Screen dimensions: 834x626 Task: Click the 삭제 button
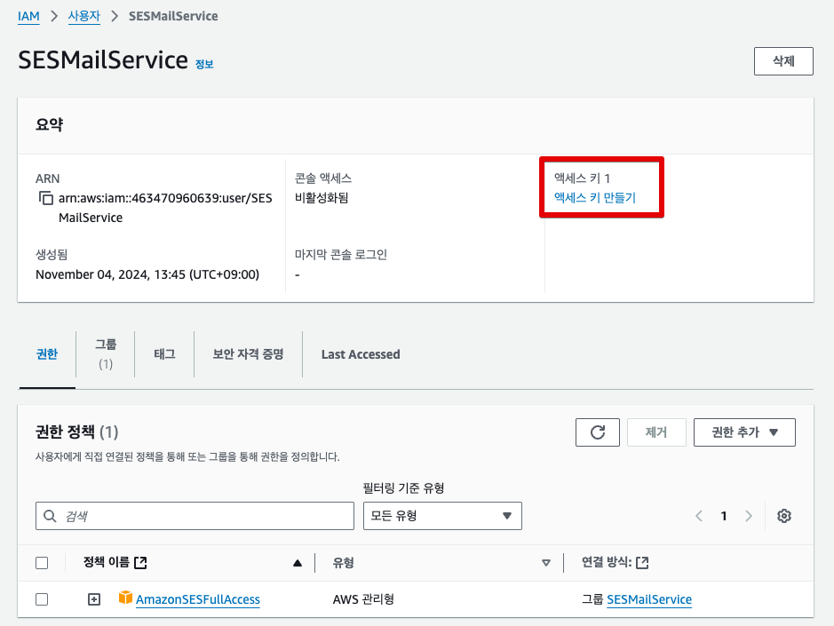783,61
